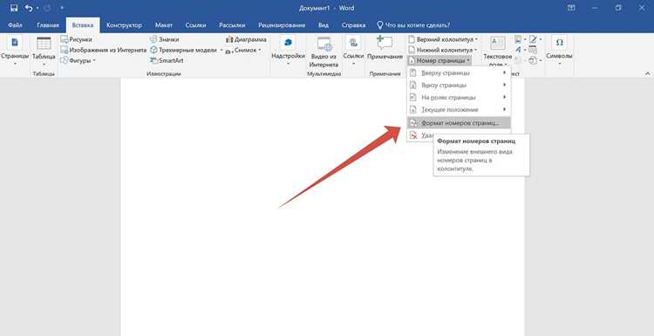This screenshot has height=336, width=654.
Task: Open the Макет tab
Action: point(164,25)
